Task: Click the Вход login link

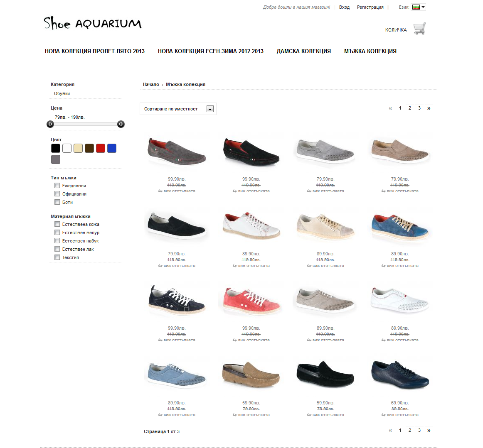Action: point(345,7)
